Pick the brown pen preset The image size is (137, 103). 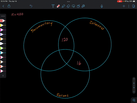coord(3,62)
